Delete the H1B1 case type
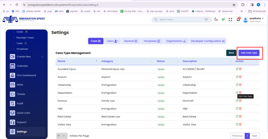This screenshot has height=139, width=268. click(x=240, y=108)
